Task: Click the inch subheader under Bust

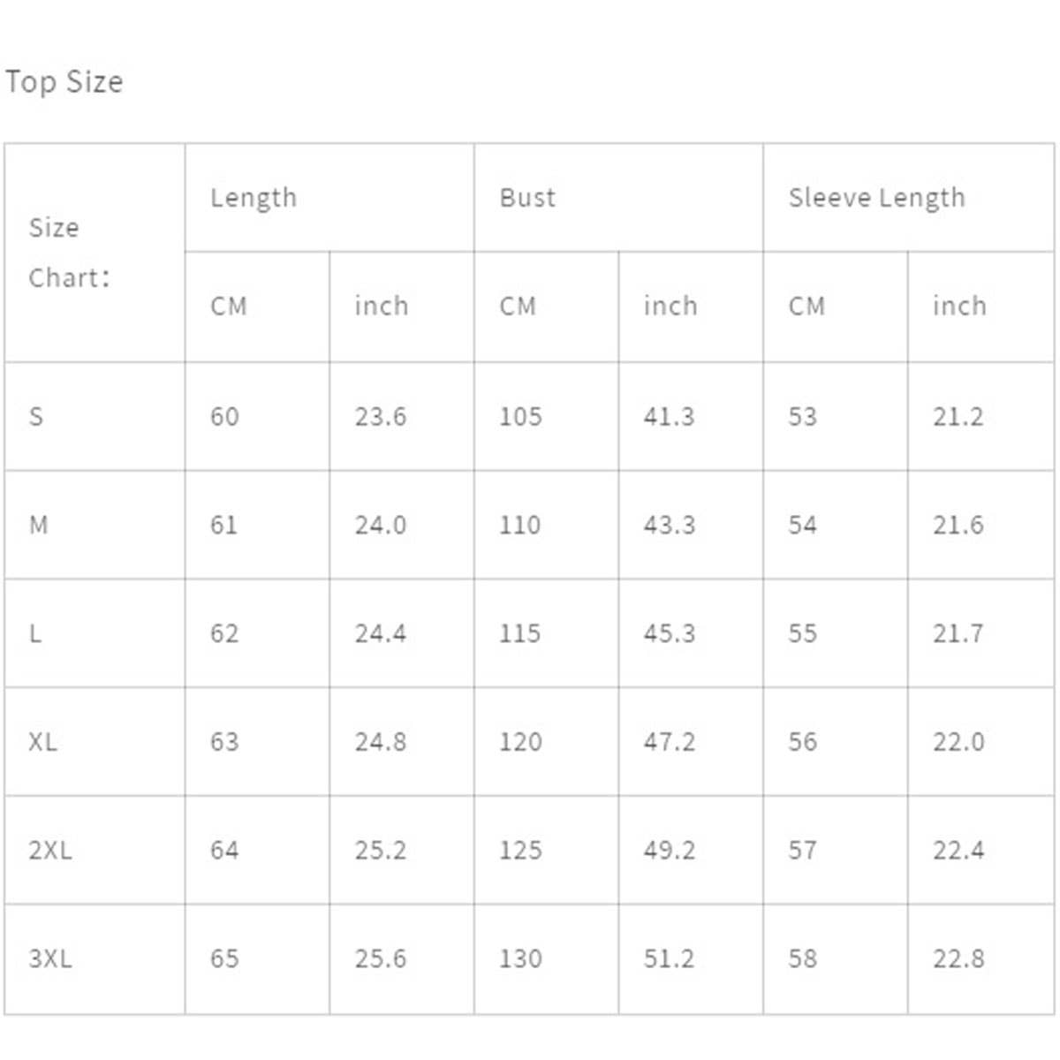Action: [x=670, y=307]
